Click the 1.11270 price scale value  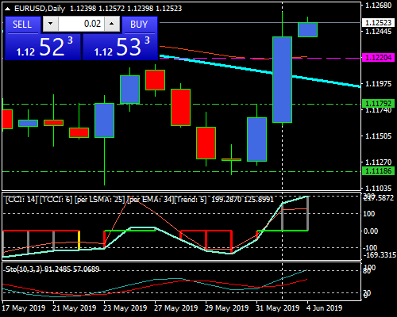378,162
